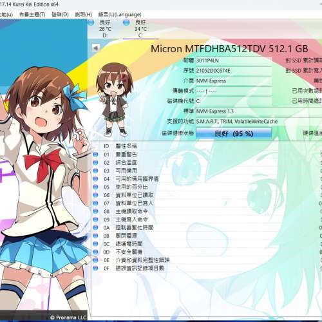Click the attribute name 不安全關機

point(129,252)
